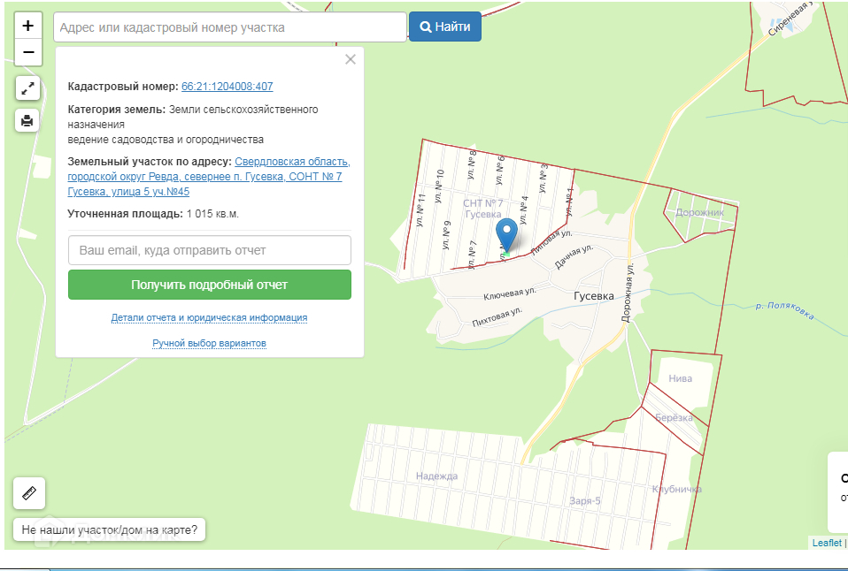Click the Надежда label on map

coord(437,476)
